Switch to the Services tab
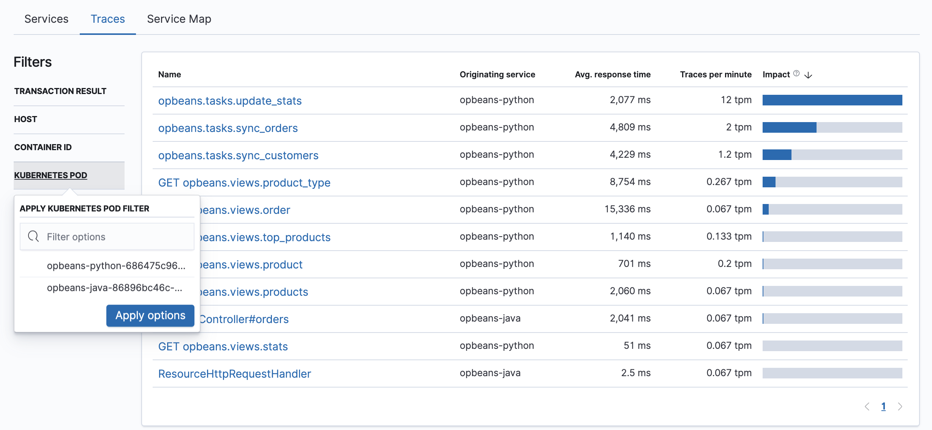The image size is (932, 430). pos(46,19)
